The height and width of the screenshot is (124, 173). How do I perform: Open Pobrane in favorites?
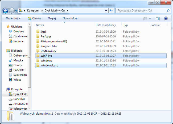click(16, 41)
